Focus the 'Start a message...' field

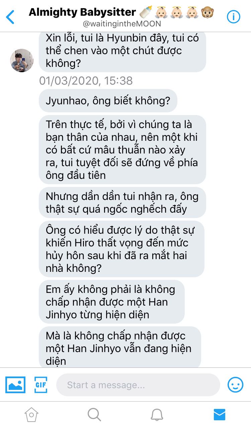138,385
